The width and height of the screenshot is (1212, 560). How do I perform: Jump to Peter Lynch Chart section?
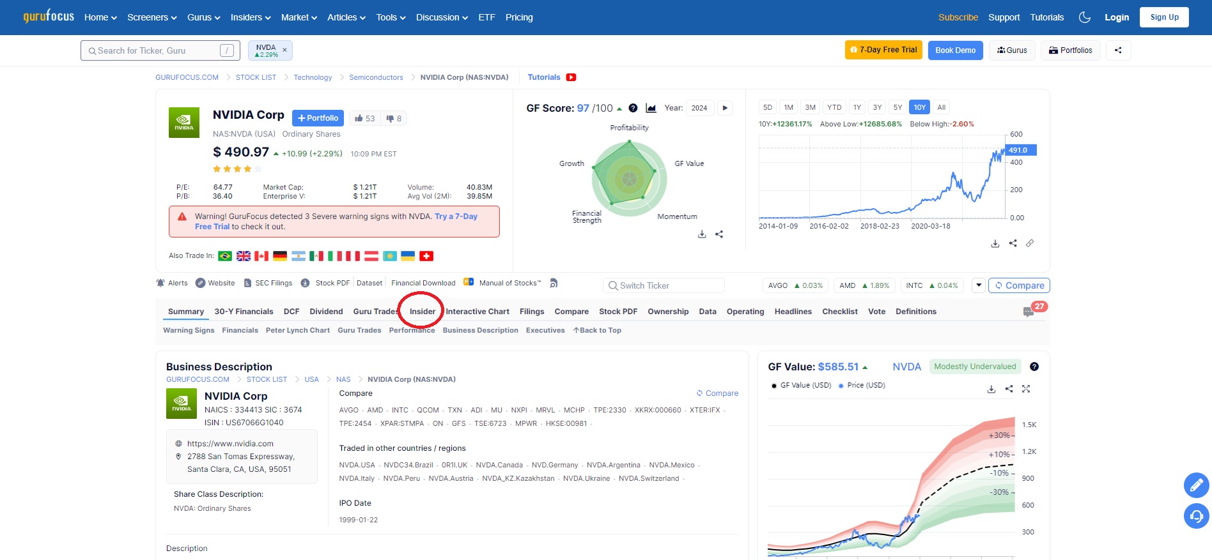pyautogui.click(x=298, y=330)
